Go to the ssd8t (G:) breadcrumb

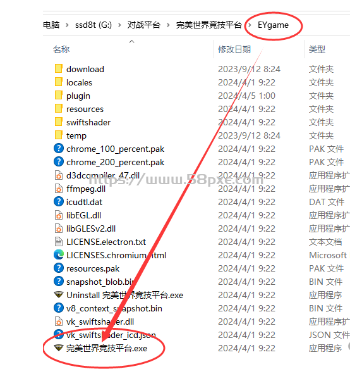pos(94,25)
